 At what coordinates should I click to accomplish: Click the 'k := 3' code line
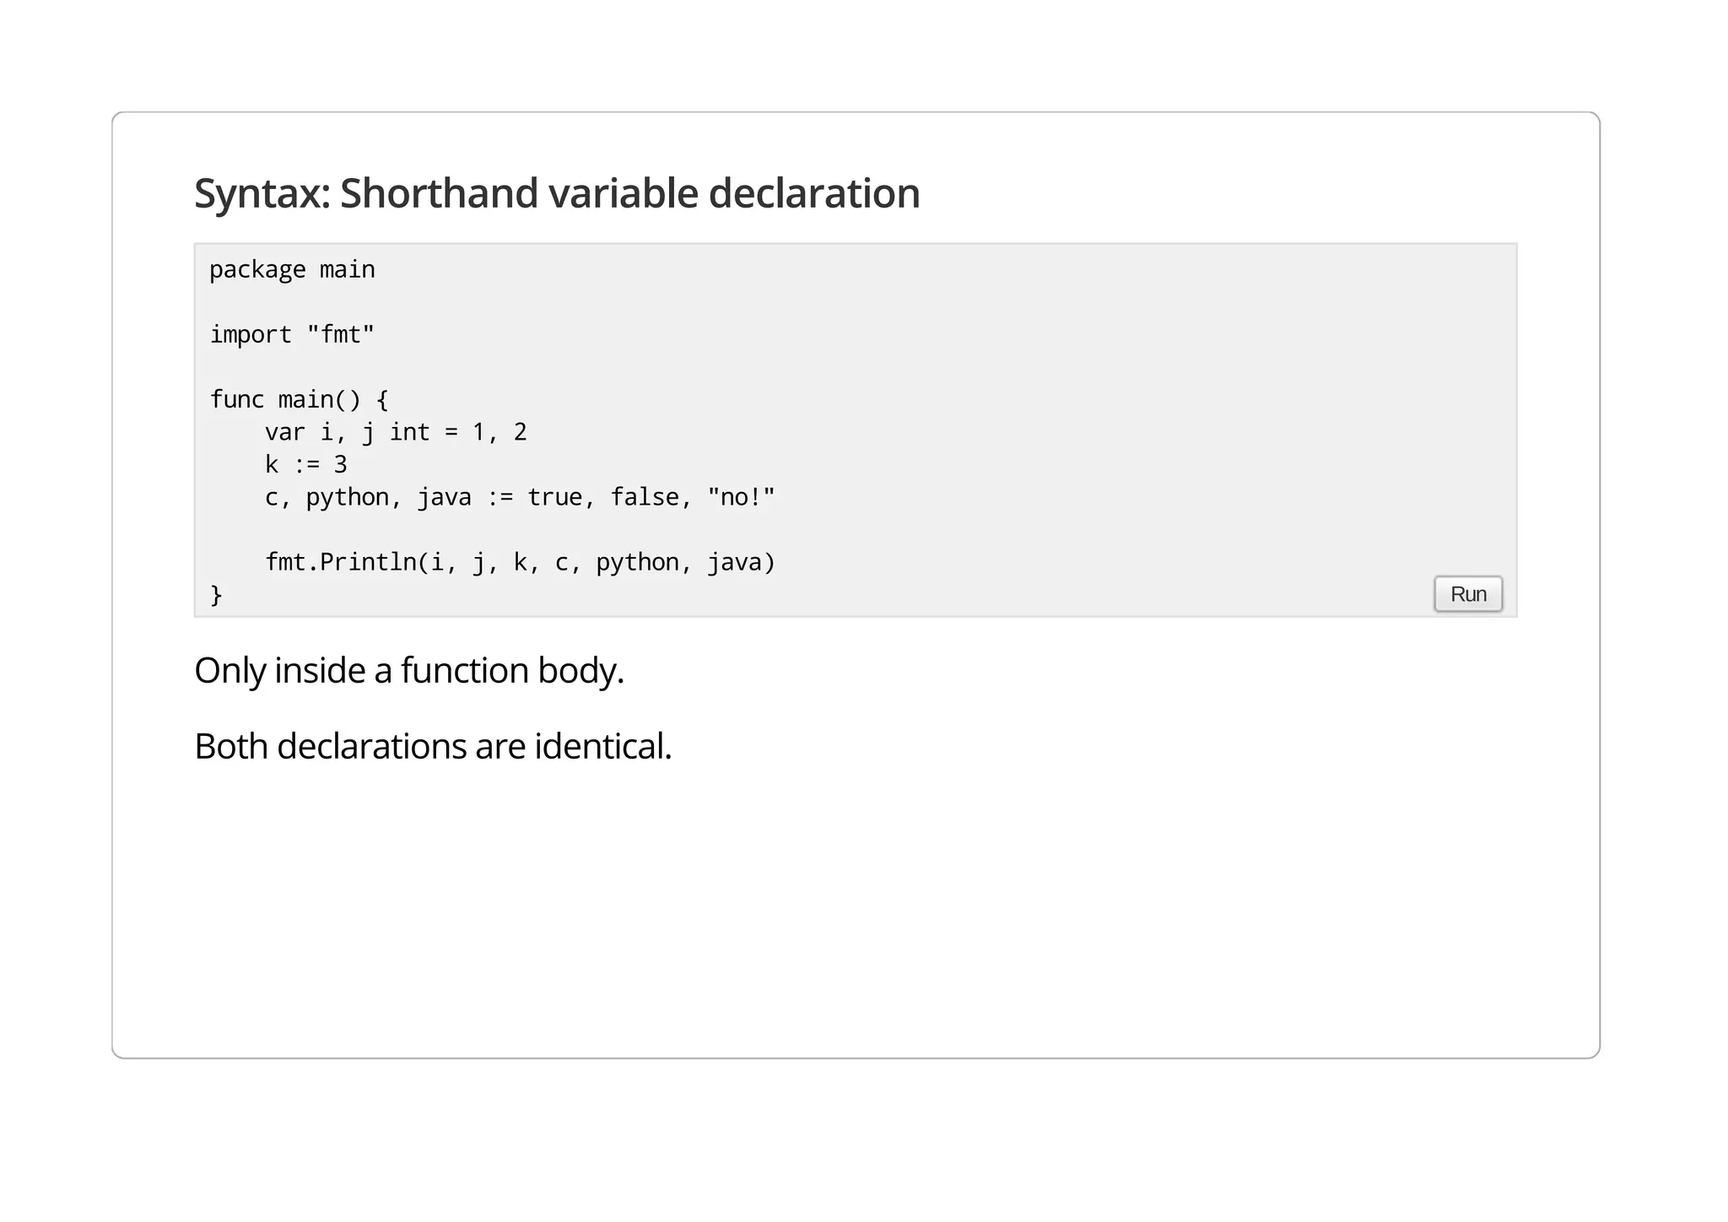[305, 465]
